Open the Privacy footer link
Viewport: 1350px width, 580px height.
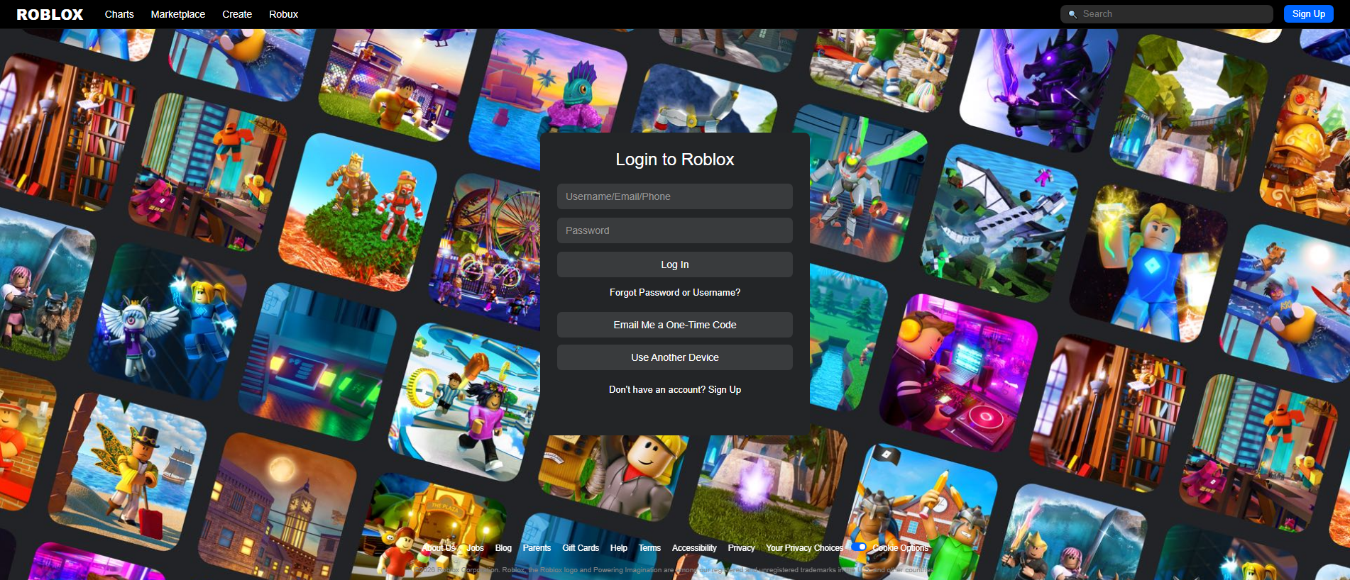tap(741, 548)
